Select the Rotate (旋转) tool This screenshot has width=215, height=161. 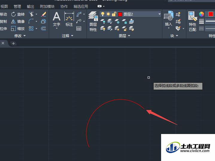18,14
